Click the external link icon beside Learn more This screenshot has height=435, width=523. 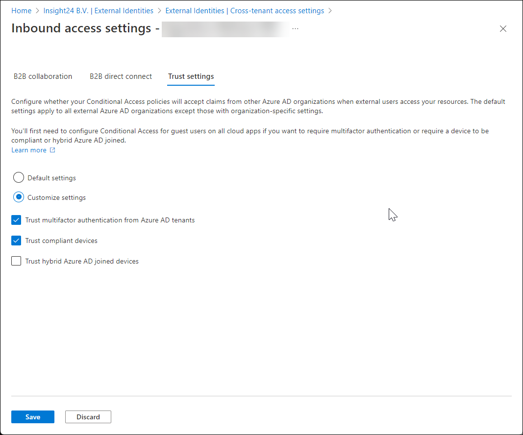pos(52,150)
